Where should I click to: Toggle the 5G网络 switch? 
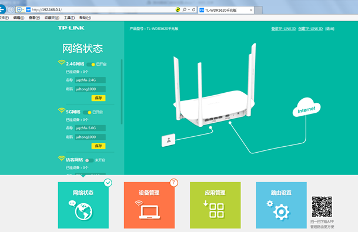coord(87,112)
